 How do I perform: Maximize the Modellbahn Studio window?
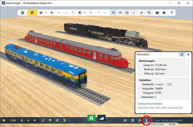tap(179, 3)
